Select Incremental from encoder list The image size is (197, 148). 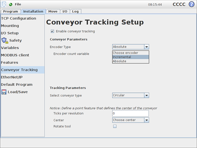pyautogui.click(x=131, y=57)
